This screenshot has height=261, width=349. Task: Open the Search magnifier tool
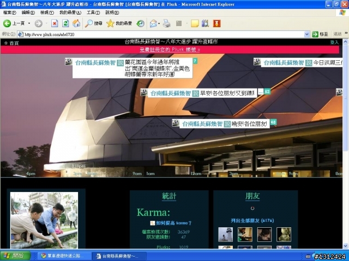click(93, 23)
